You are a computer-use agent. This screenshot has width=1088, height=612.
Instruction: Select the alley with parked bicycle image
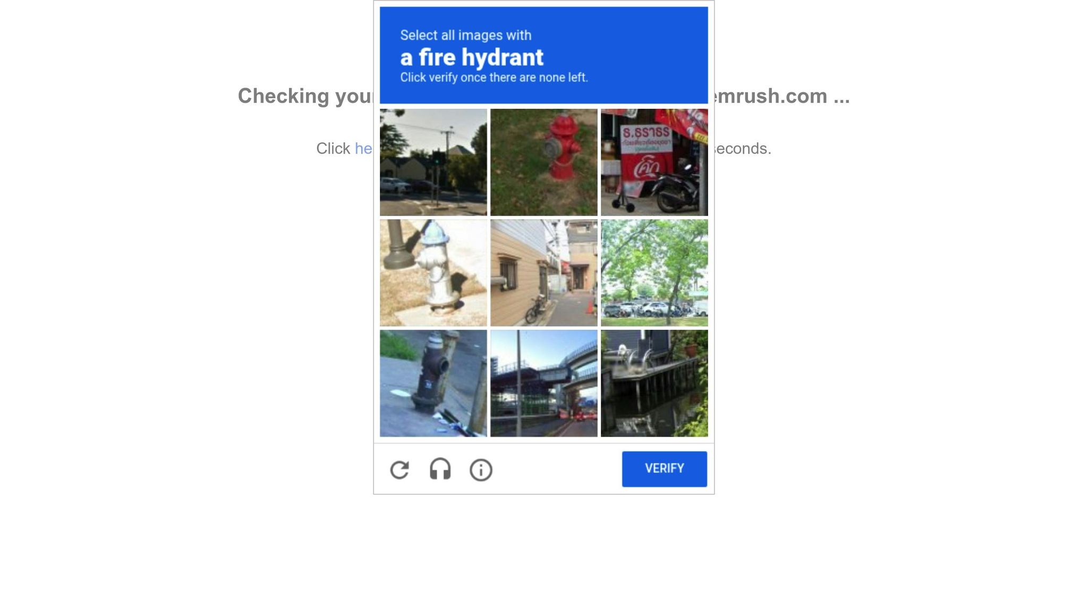pos(543,273)
